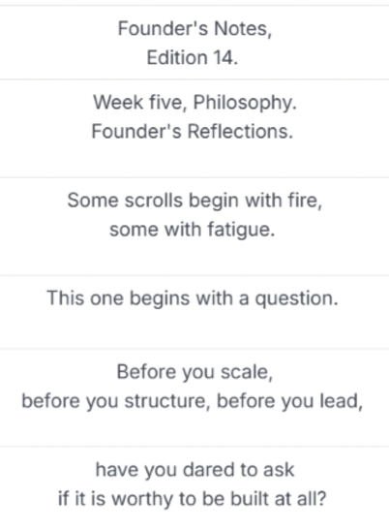
Task: Select the "Founder's Notes," text line
Action: tap(194, 28)
